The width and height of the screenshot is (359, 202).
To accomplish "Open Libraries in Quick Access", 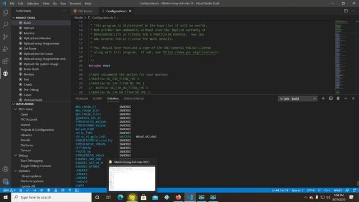I will tap(26, 135).
